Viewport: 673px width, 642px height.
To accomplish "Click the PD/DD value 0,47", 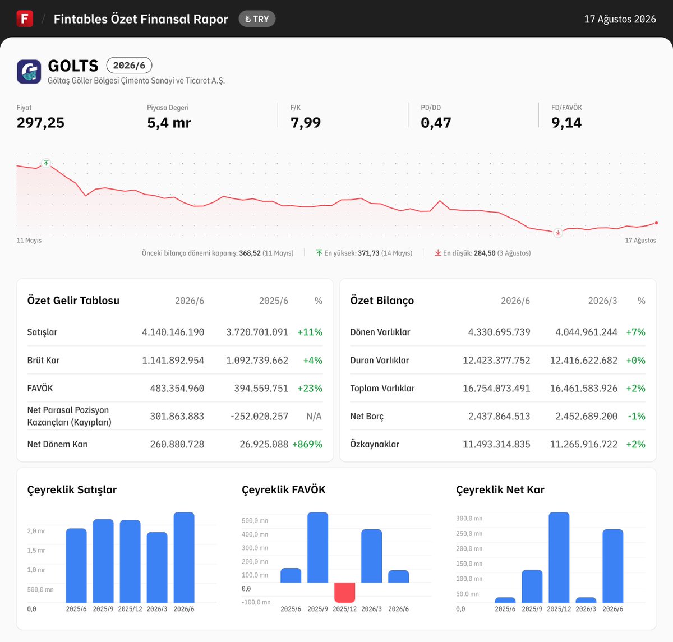I will point(436,123).
